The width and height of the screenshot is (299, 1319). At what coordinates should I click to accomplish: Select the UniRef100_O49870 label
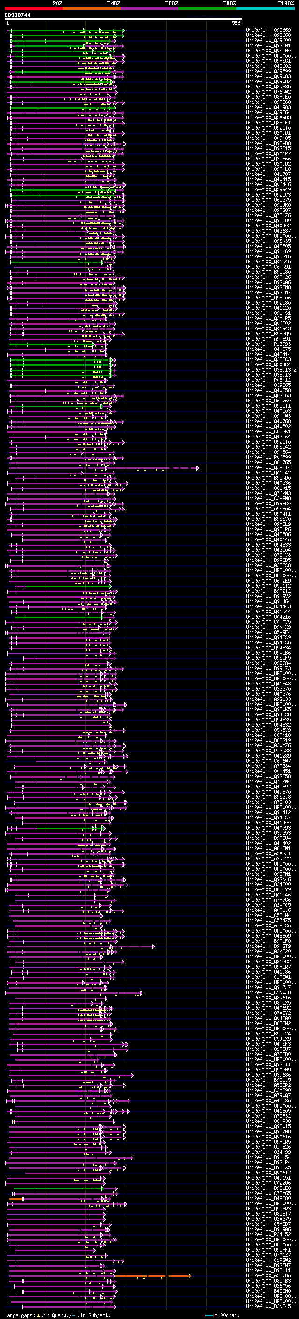coord(268,792)
